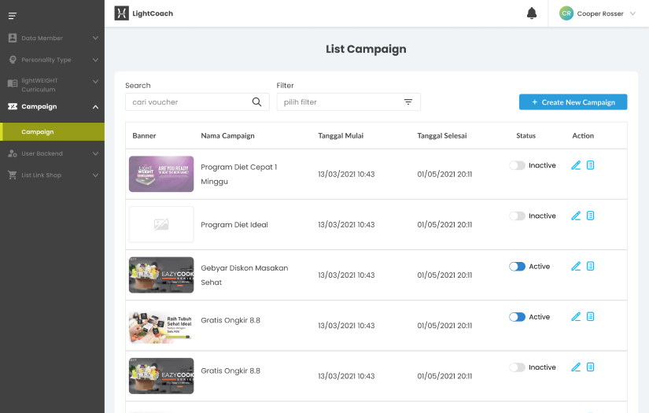Click the search magnifier icon
649x413 pixels.
point(256,101)
